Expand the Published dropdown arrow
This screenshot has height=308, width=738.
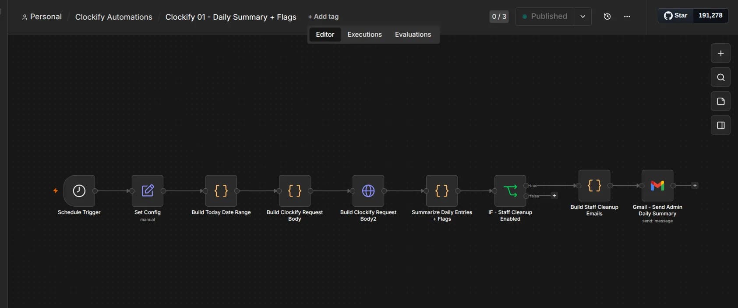[x=583, y=17]
